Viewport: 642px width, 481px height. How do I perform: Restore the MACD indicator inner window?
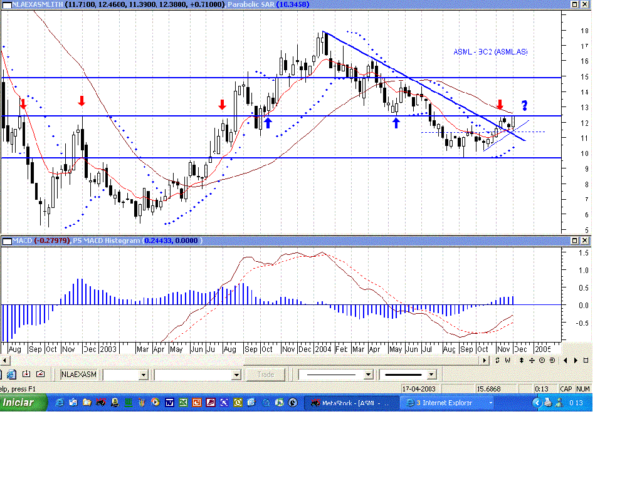point(574,240)
